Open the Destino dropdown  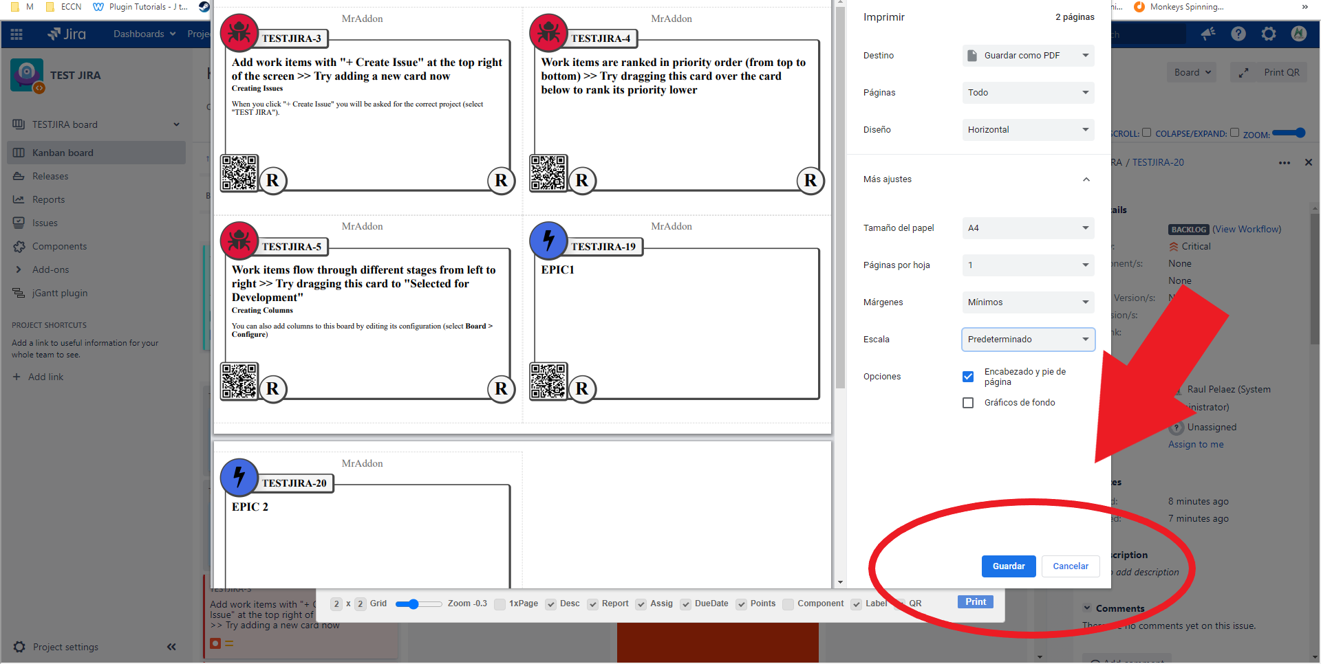coord(1028,56)
